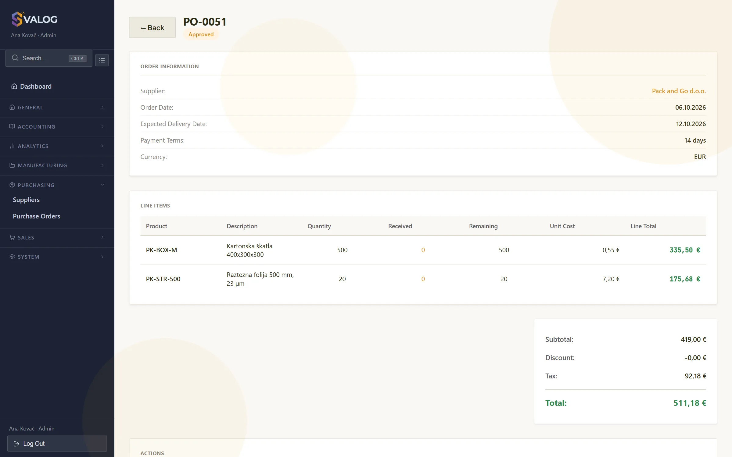Viewport: 732px width, 457px height.
Task: Click the Unit Cost column header
Action: point(562,226)
